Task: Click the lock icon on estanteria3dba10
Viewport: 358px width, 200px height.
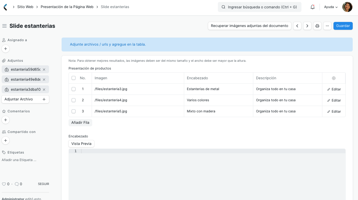Action: coord(7,90)
